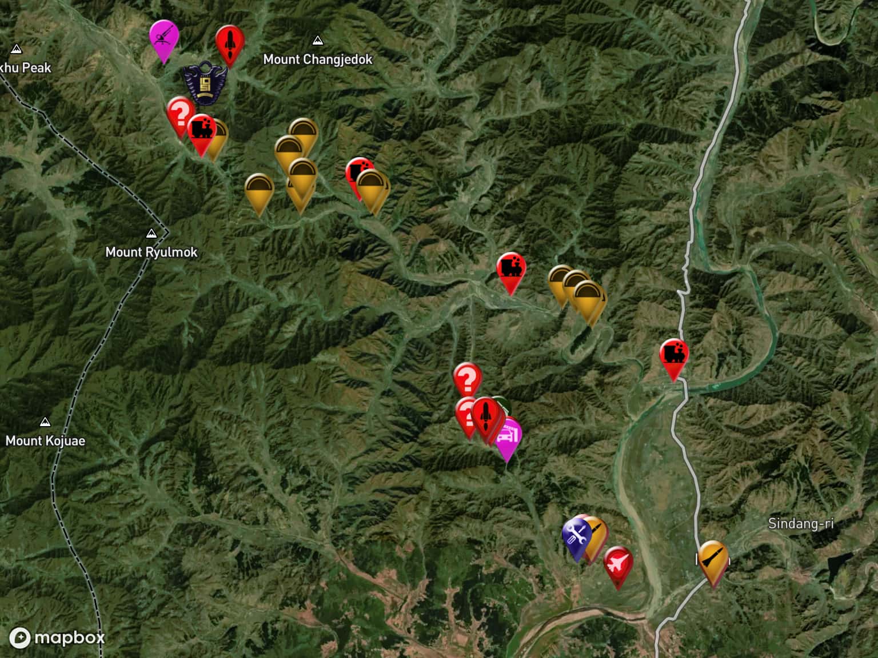The width and height of the screenshot is (878, 658).
Task: Open the dark blue winged emblem marker
Action: pos(205,84)
